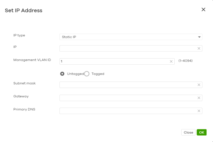Focus the Primary DNS input field
The image size is (213, 142).
(x=127, y=111)
